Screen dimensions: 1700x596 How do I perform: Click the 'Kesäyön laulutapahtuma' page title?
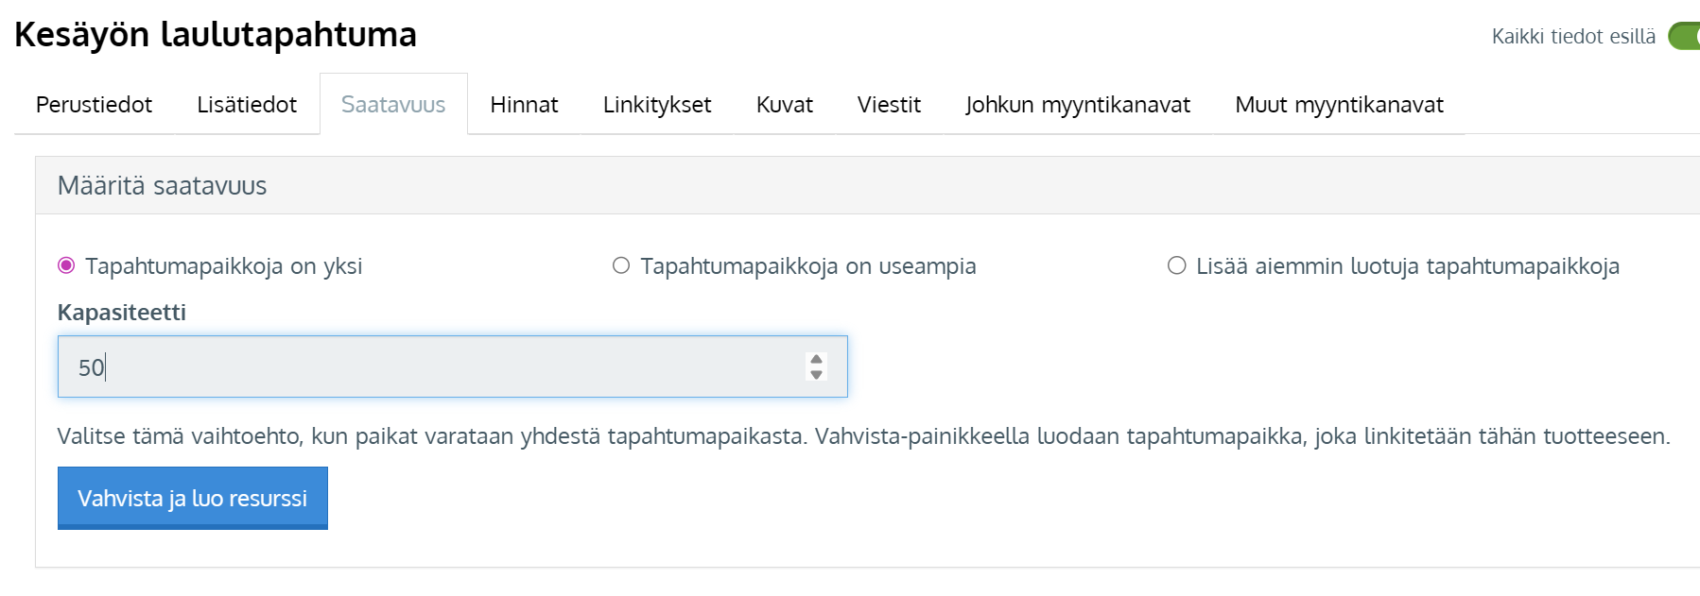[x=216, y=35]
